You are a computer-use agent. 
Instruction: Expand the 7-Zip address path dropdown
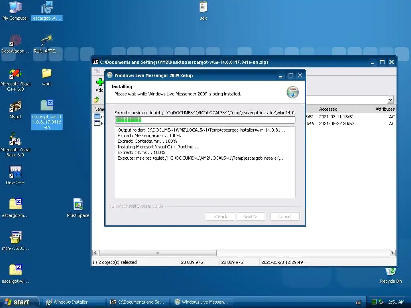(x=390, y=100)
